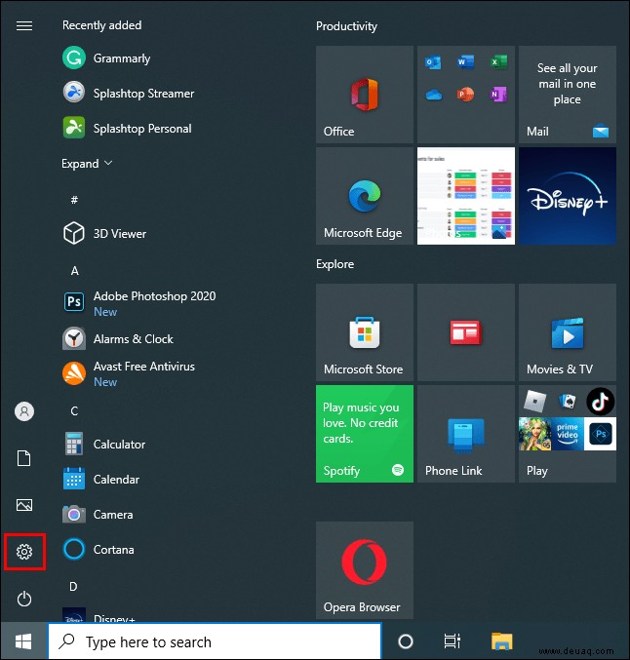
Task: Click the 'C' letter header in app list
Action: [74, 410]
